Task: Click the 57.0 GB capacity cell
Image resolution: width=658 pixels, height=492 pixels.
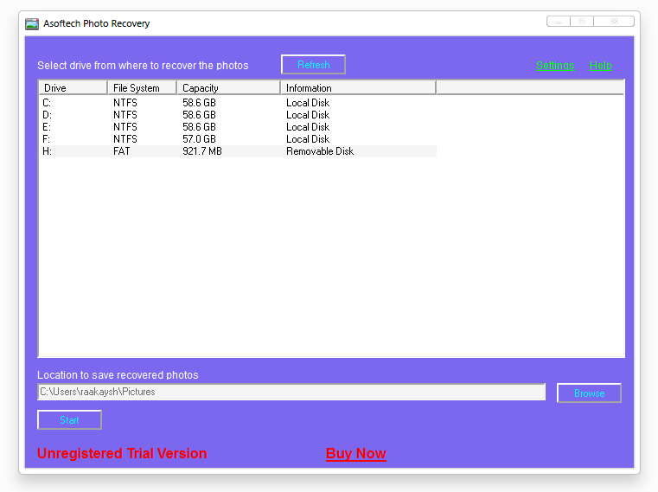Action: pos(199,139)
